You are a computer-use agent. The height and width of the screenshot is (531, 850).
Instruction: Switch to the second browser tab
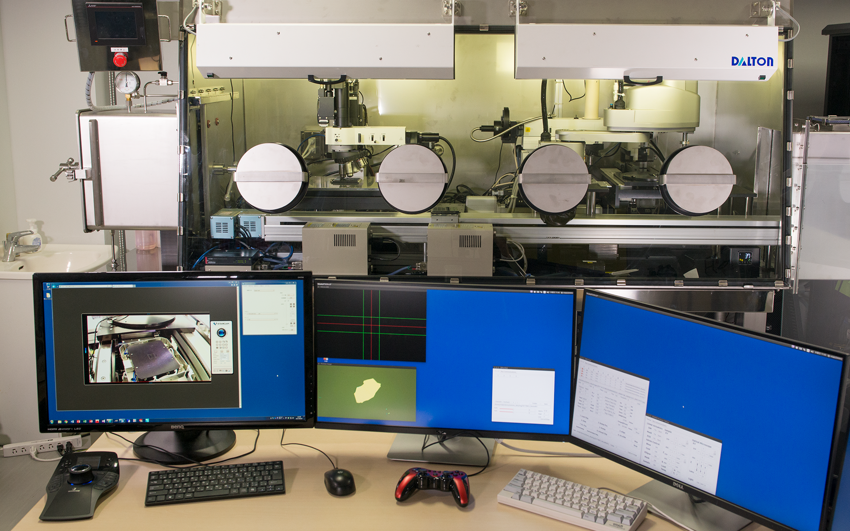pyautogui.click(x=123, y=286)
